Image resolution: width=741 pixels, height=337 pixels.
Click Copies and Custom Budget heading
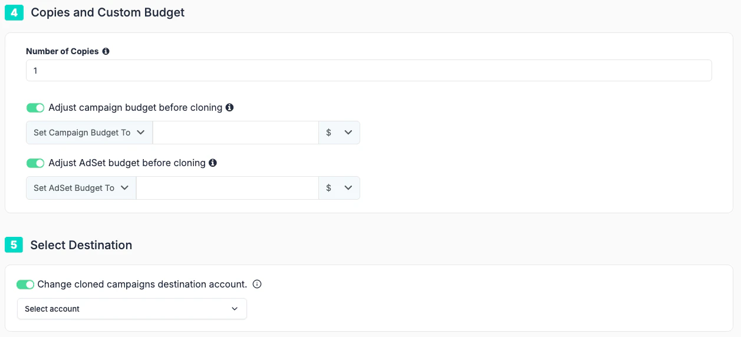point(108,12)
